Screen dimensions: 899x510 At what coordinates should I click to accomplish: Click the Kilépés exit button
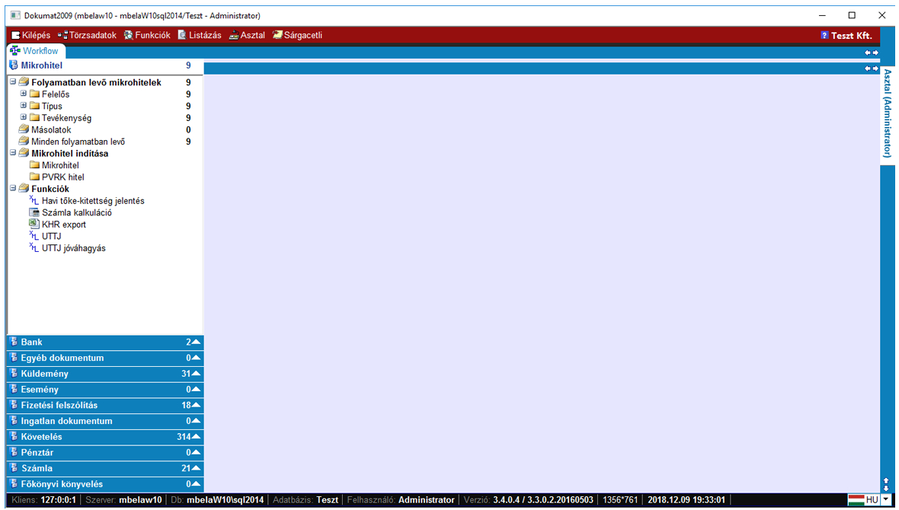[x=30, y=36]
